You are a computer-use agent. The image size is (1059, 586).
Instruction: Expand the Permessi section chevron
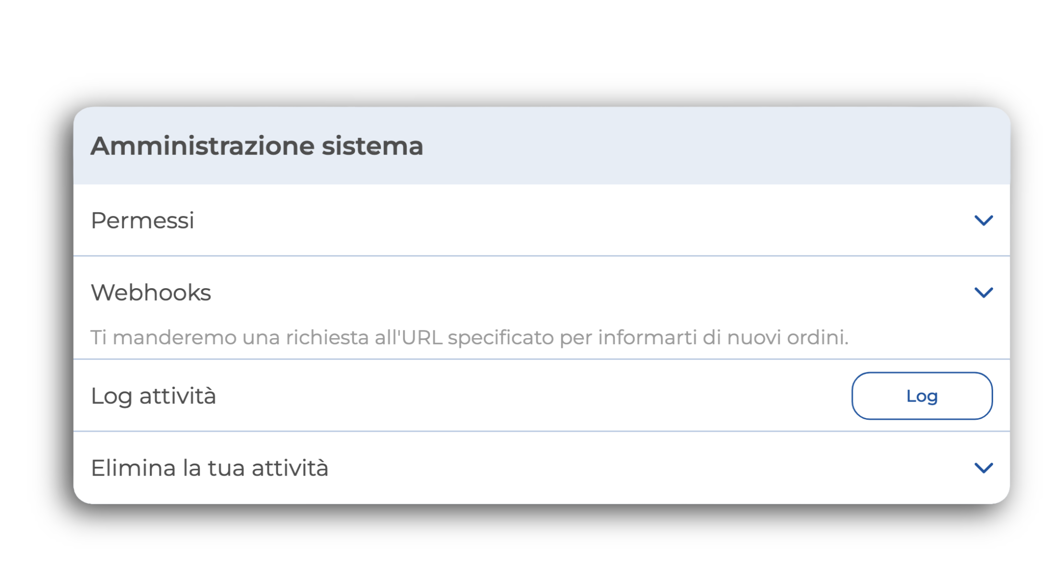pyautogui.click(x=983, y=220)
